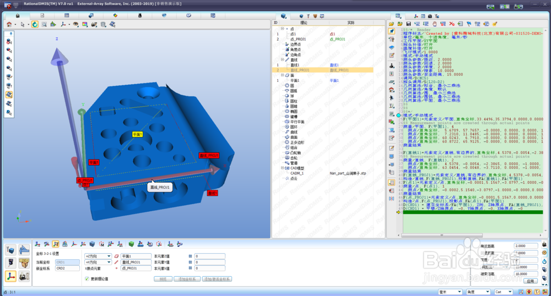The image size is (551, 296).
Task: Switch to the element database cube tab
Action: tap(284, 16)
